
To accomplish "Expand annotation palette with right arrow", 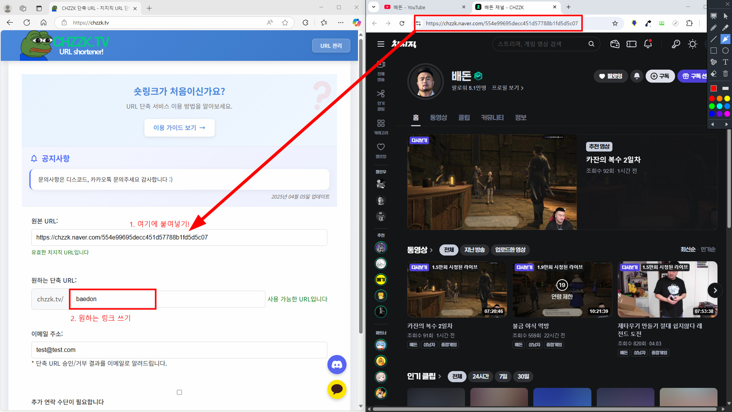I will [x=726, y=124].
